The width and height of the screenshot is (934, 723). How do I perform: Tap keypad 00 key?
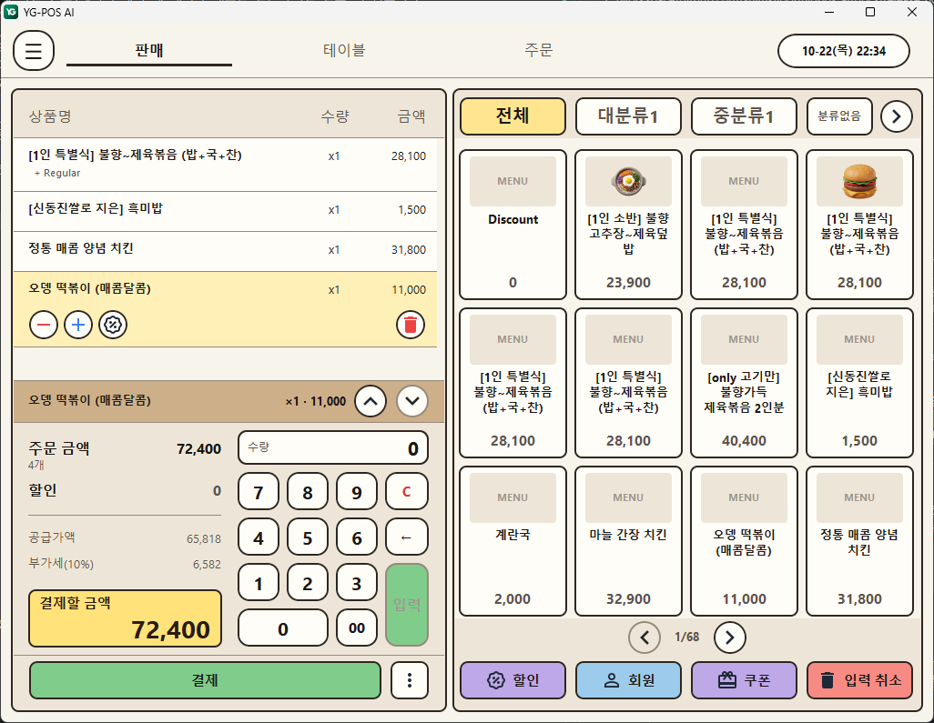(357, 628)
